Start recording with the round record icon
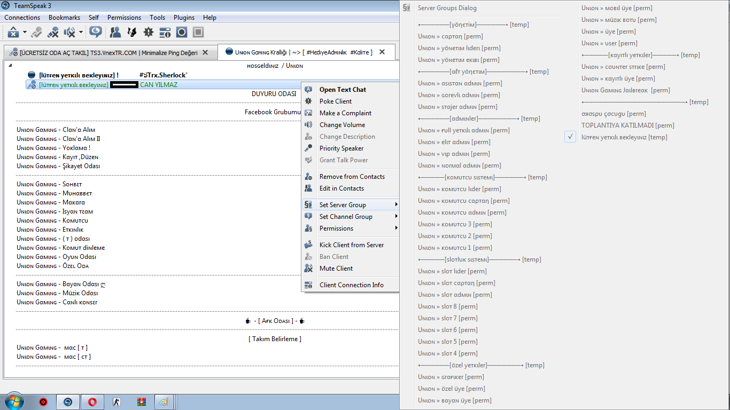The height and width of the screenshot is (410, 730). point(182,32)
